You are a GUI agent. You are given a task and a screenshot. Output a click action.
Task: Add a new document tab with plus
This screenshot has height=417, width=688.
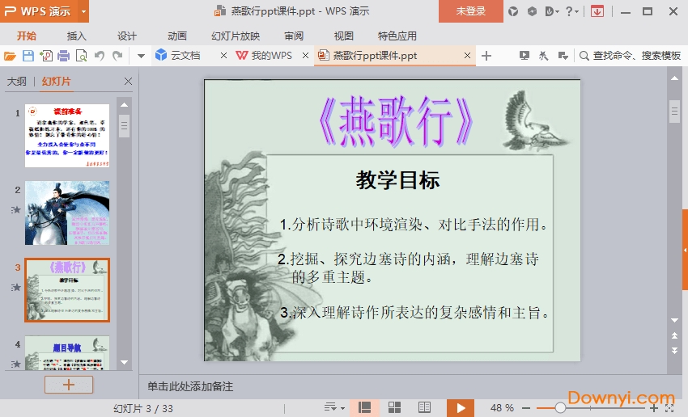point(486,56)
